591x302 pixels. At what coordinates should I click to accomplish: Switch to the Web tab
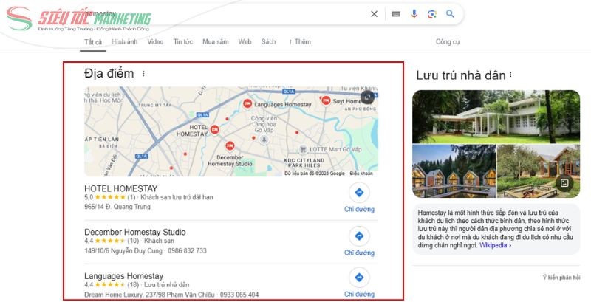pyautogui.click(x=245, y=42)
